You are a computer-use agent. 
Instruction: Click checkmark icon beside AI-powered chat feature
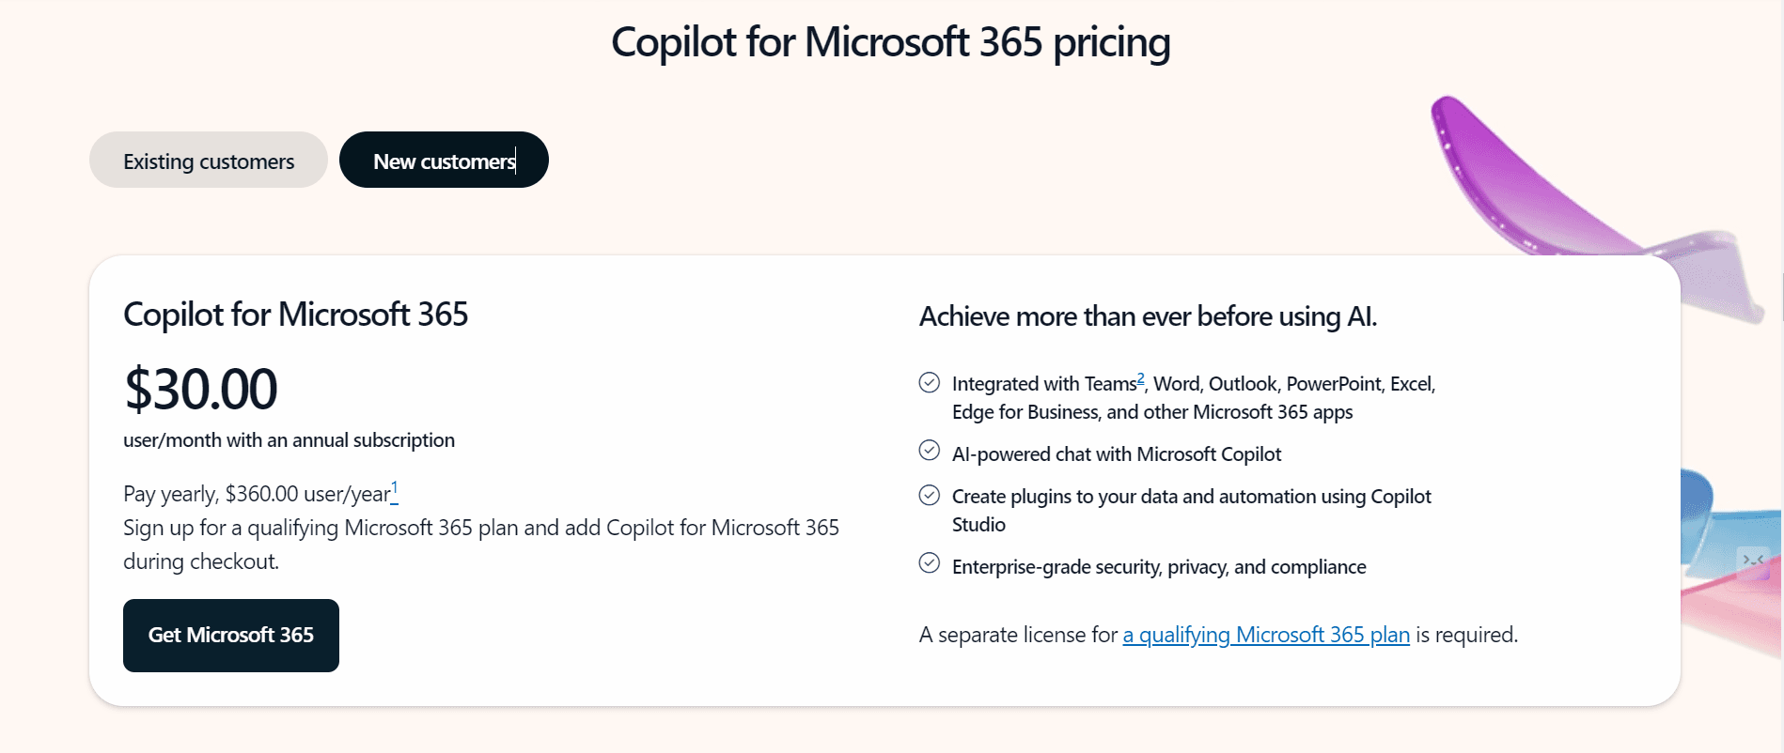tap(929, 451)
